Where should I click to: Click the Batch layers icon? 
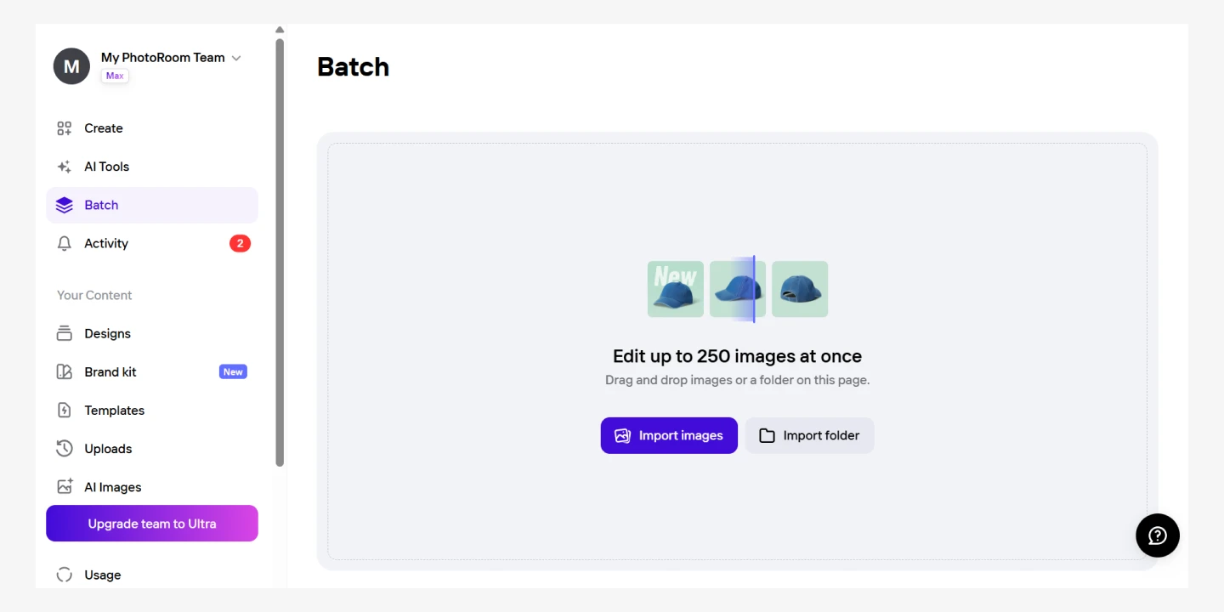coord(65,205)
